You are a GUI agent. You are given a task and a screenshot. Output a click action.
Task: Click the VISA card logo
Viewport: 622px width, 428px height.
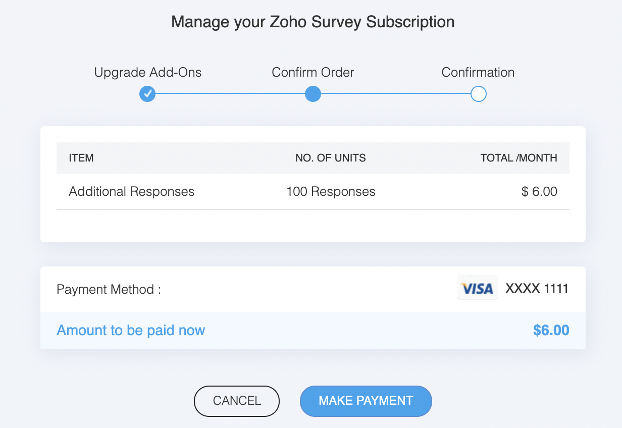477,288
